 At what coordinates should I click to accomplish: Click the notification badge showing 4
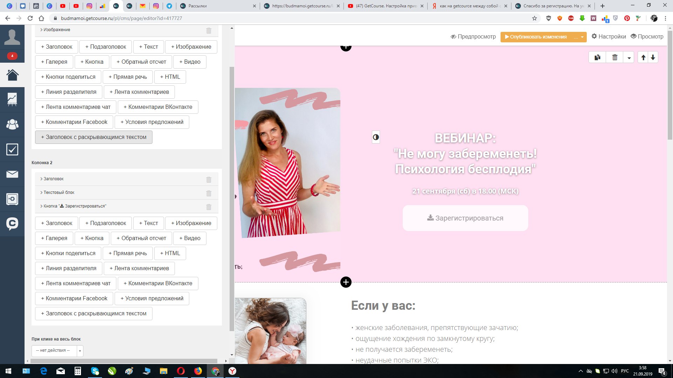pyautogui.click(x=12, y=56)
